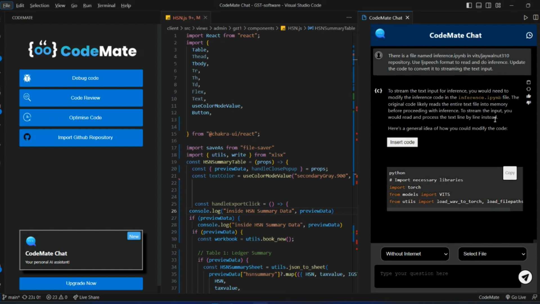Click the New badge on chat card

(134, 236)
